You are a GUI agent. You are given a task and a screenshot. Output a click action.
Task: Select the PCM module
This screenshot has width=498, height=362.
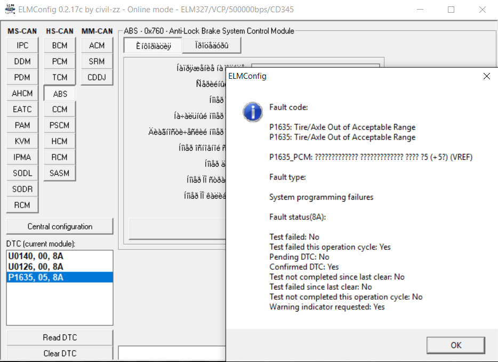[60, 62]
